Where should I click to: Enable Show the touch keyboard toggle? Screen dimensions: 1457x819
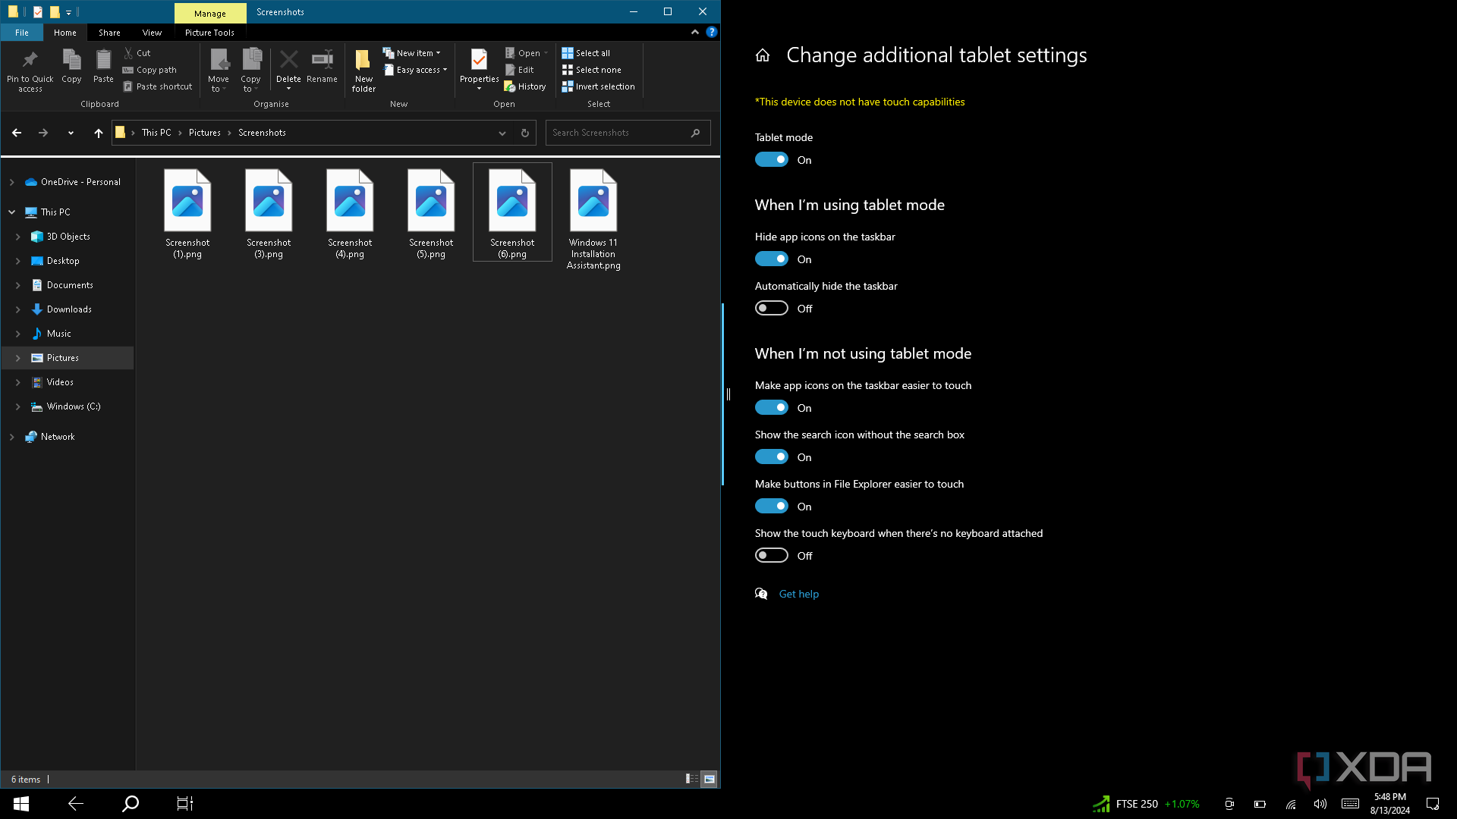772,556
